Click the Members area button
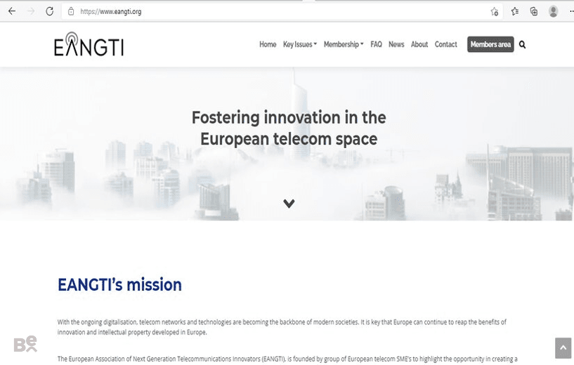The image size is (574, 365). click(x=490, y=44)
